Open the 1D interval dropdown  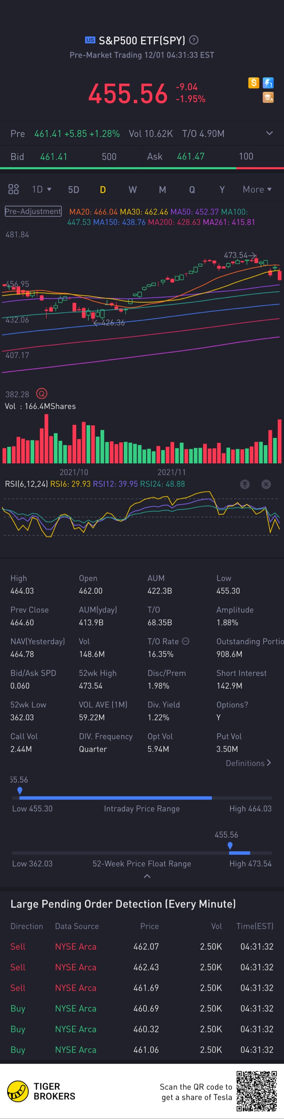pyautogui.click(x=42, y=189)
